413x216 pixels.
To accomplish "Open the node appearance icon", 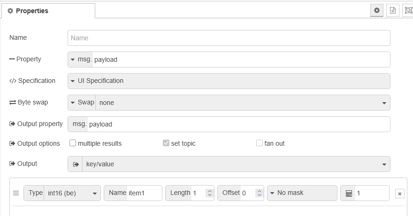I will 408,10.
